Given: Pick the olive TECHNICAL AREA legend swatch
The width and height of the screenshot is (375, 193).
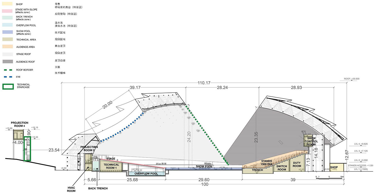Looking at the screenshot, I should [x=8, y=40].
